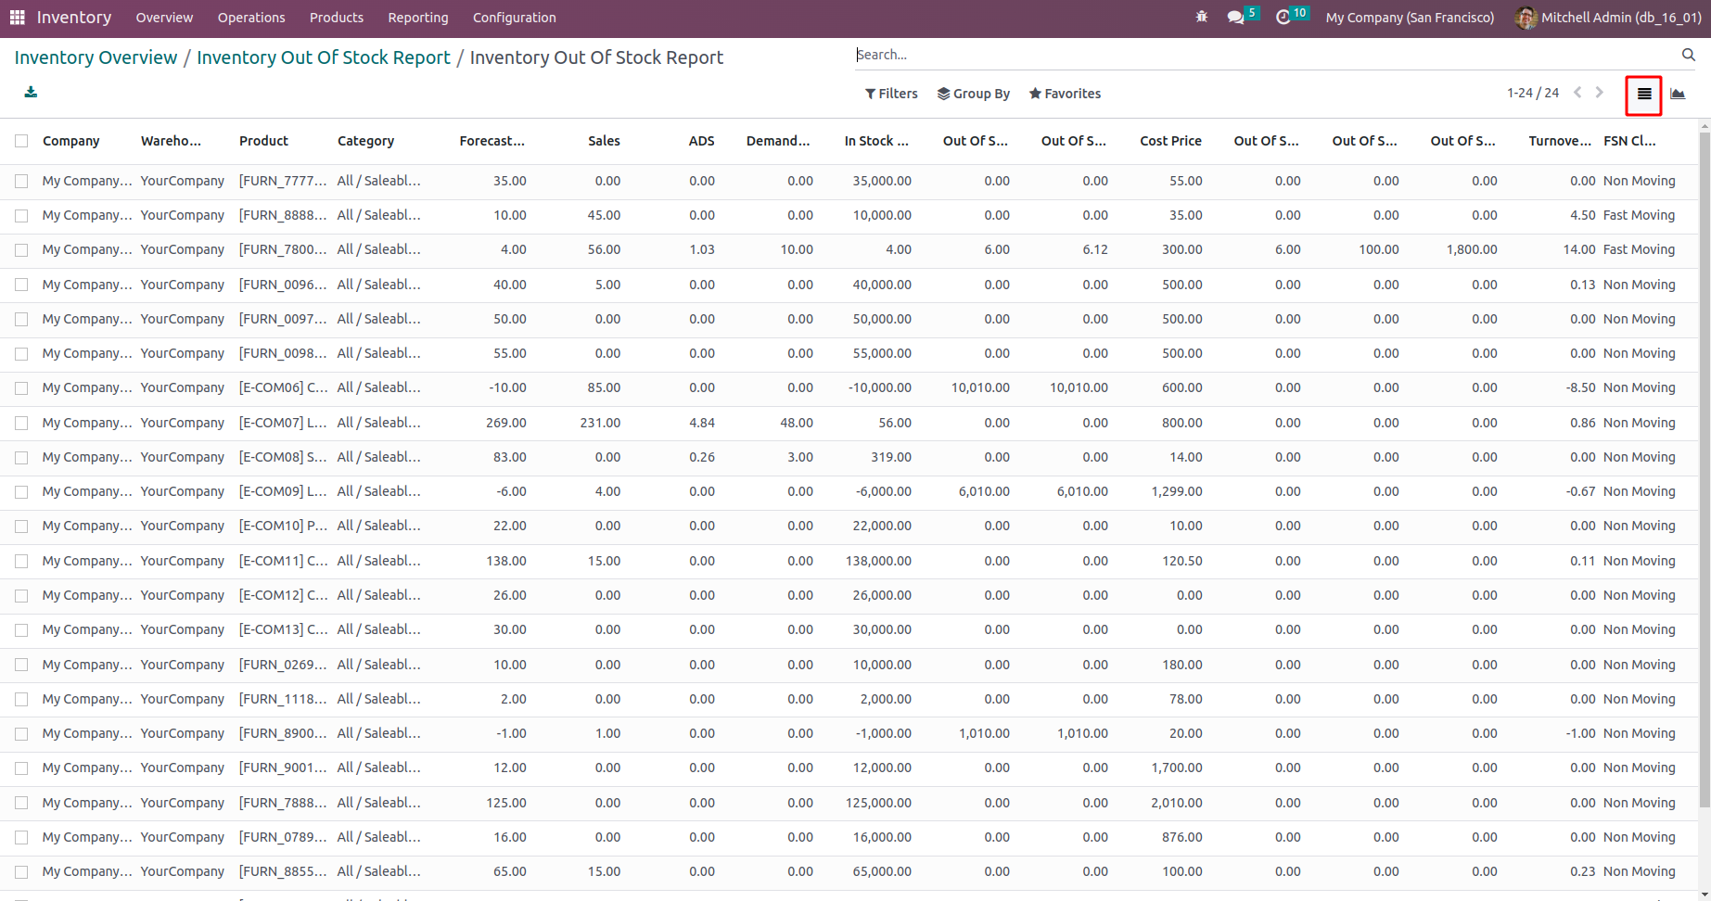
Task: Open the Group By dropdown
Action: point(973,94)
